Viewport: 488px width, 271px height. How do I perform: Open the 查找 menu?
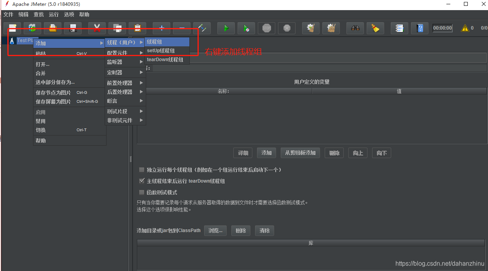click(x=38, y=14)
